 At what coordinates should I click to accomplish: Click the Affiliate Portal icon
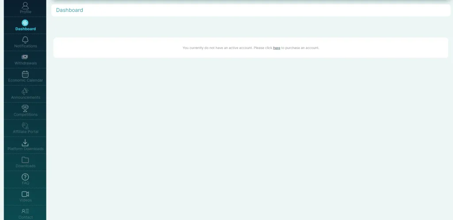click(25, 125)
